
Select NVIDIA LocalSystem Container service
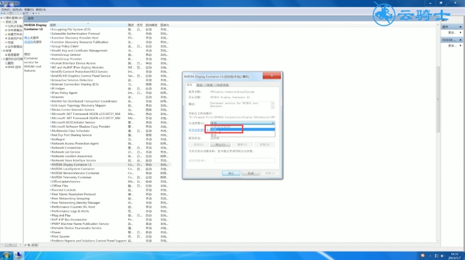click(73, 169)
